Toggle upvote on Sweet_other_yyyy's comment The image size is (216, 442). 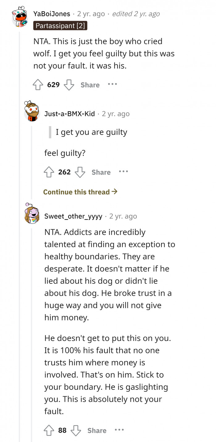tap(49, 430)
